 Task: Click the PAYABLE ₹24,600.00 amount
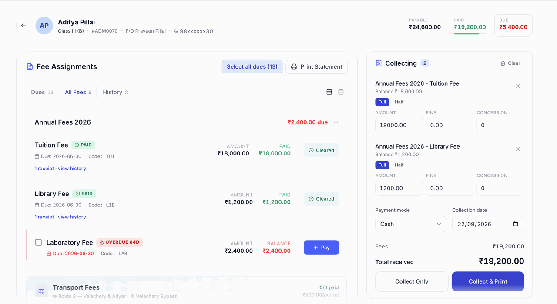coord(425,27)
